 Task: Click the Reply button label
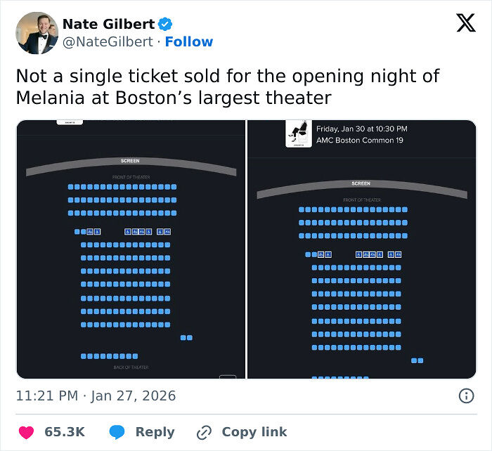(155, 432)
